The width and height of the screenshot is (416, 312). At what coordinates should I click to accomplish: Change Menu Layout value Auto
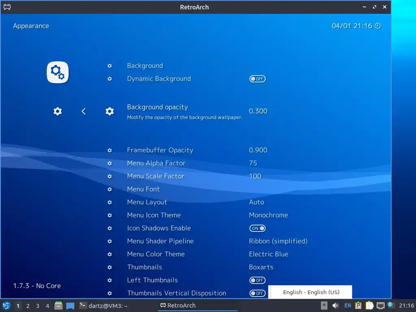pyautogui.click(x=256, y=202)
